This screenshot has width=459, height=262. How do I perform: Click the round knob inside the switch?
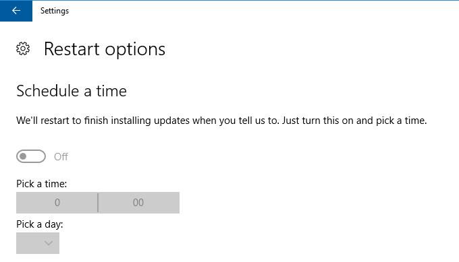coord(23,156)
